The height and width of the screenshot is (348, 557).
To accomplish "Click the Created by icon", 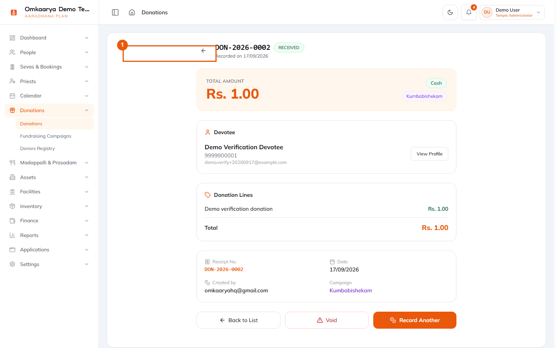I will [x=207, y=283].
